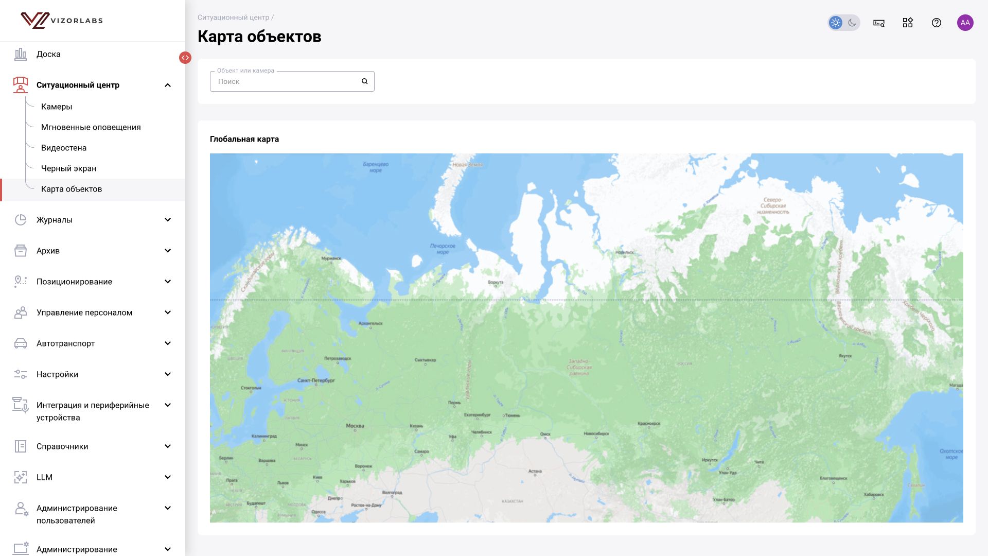Image resolution: width=988 pixels, height=556 pixels.
Task: Open the Доска dashboard icon
Action: tap(21, 54)
